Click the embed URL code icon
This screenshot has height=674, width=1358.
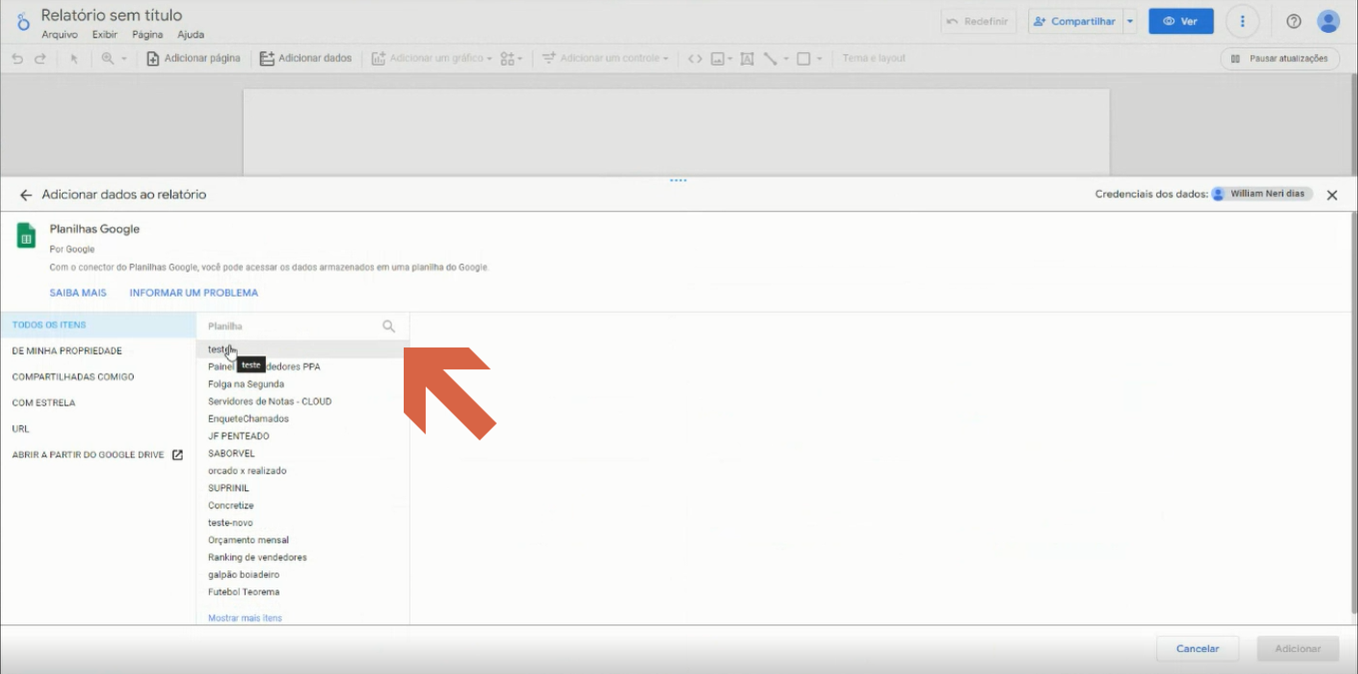(695, 59)
